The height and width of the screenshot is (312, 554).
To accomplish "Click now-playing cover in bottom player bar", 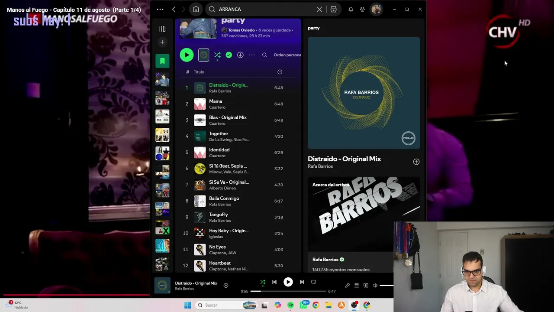I will (162, 285).
